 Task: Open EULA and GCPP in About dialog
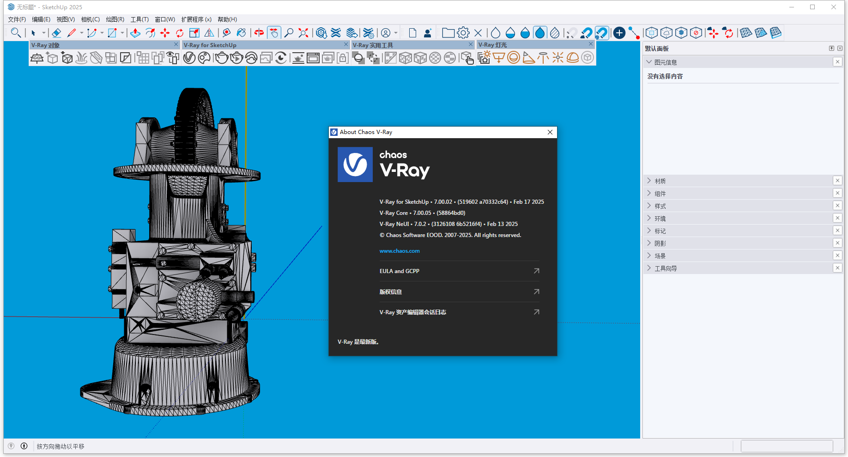coord(459,271)
